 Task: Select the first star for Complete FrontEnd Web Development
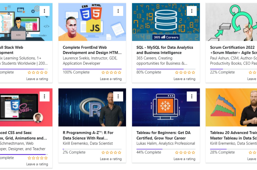coord(103,72)
